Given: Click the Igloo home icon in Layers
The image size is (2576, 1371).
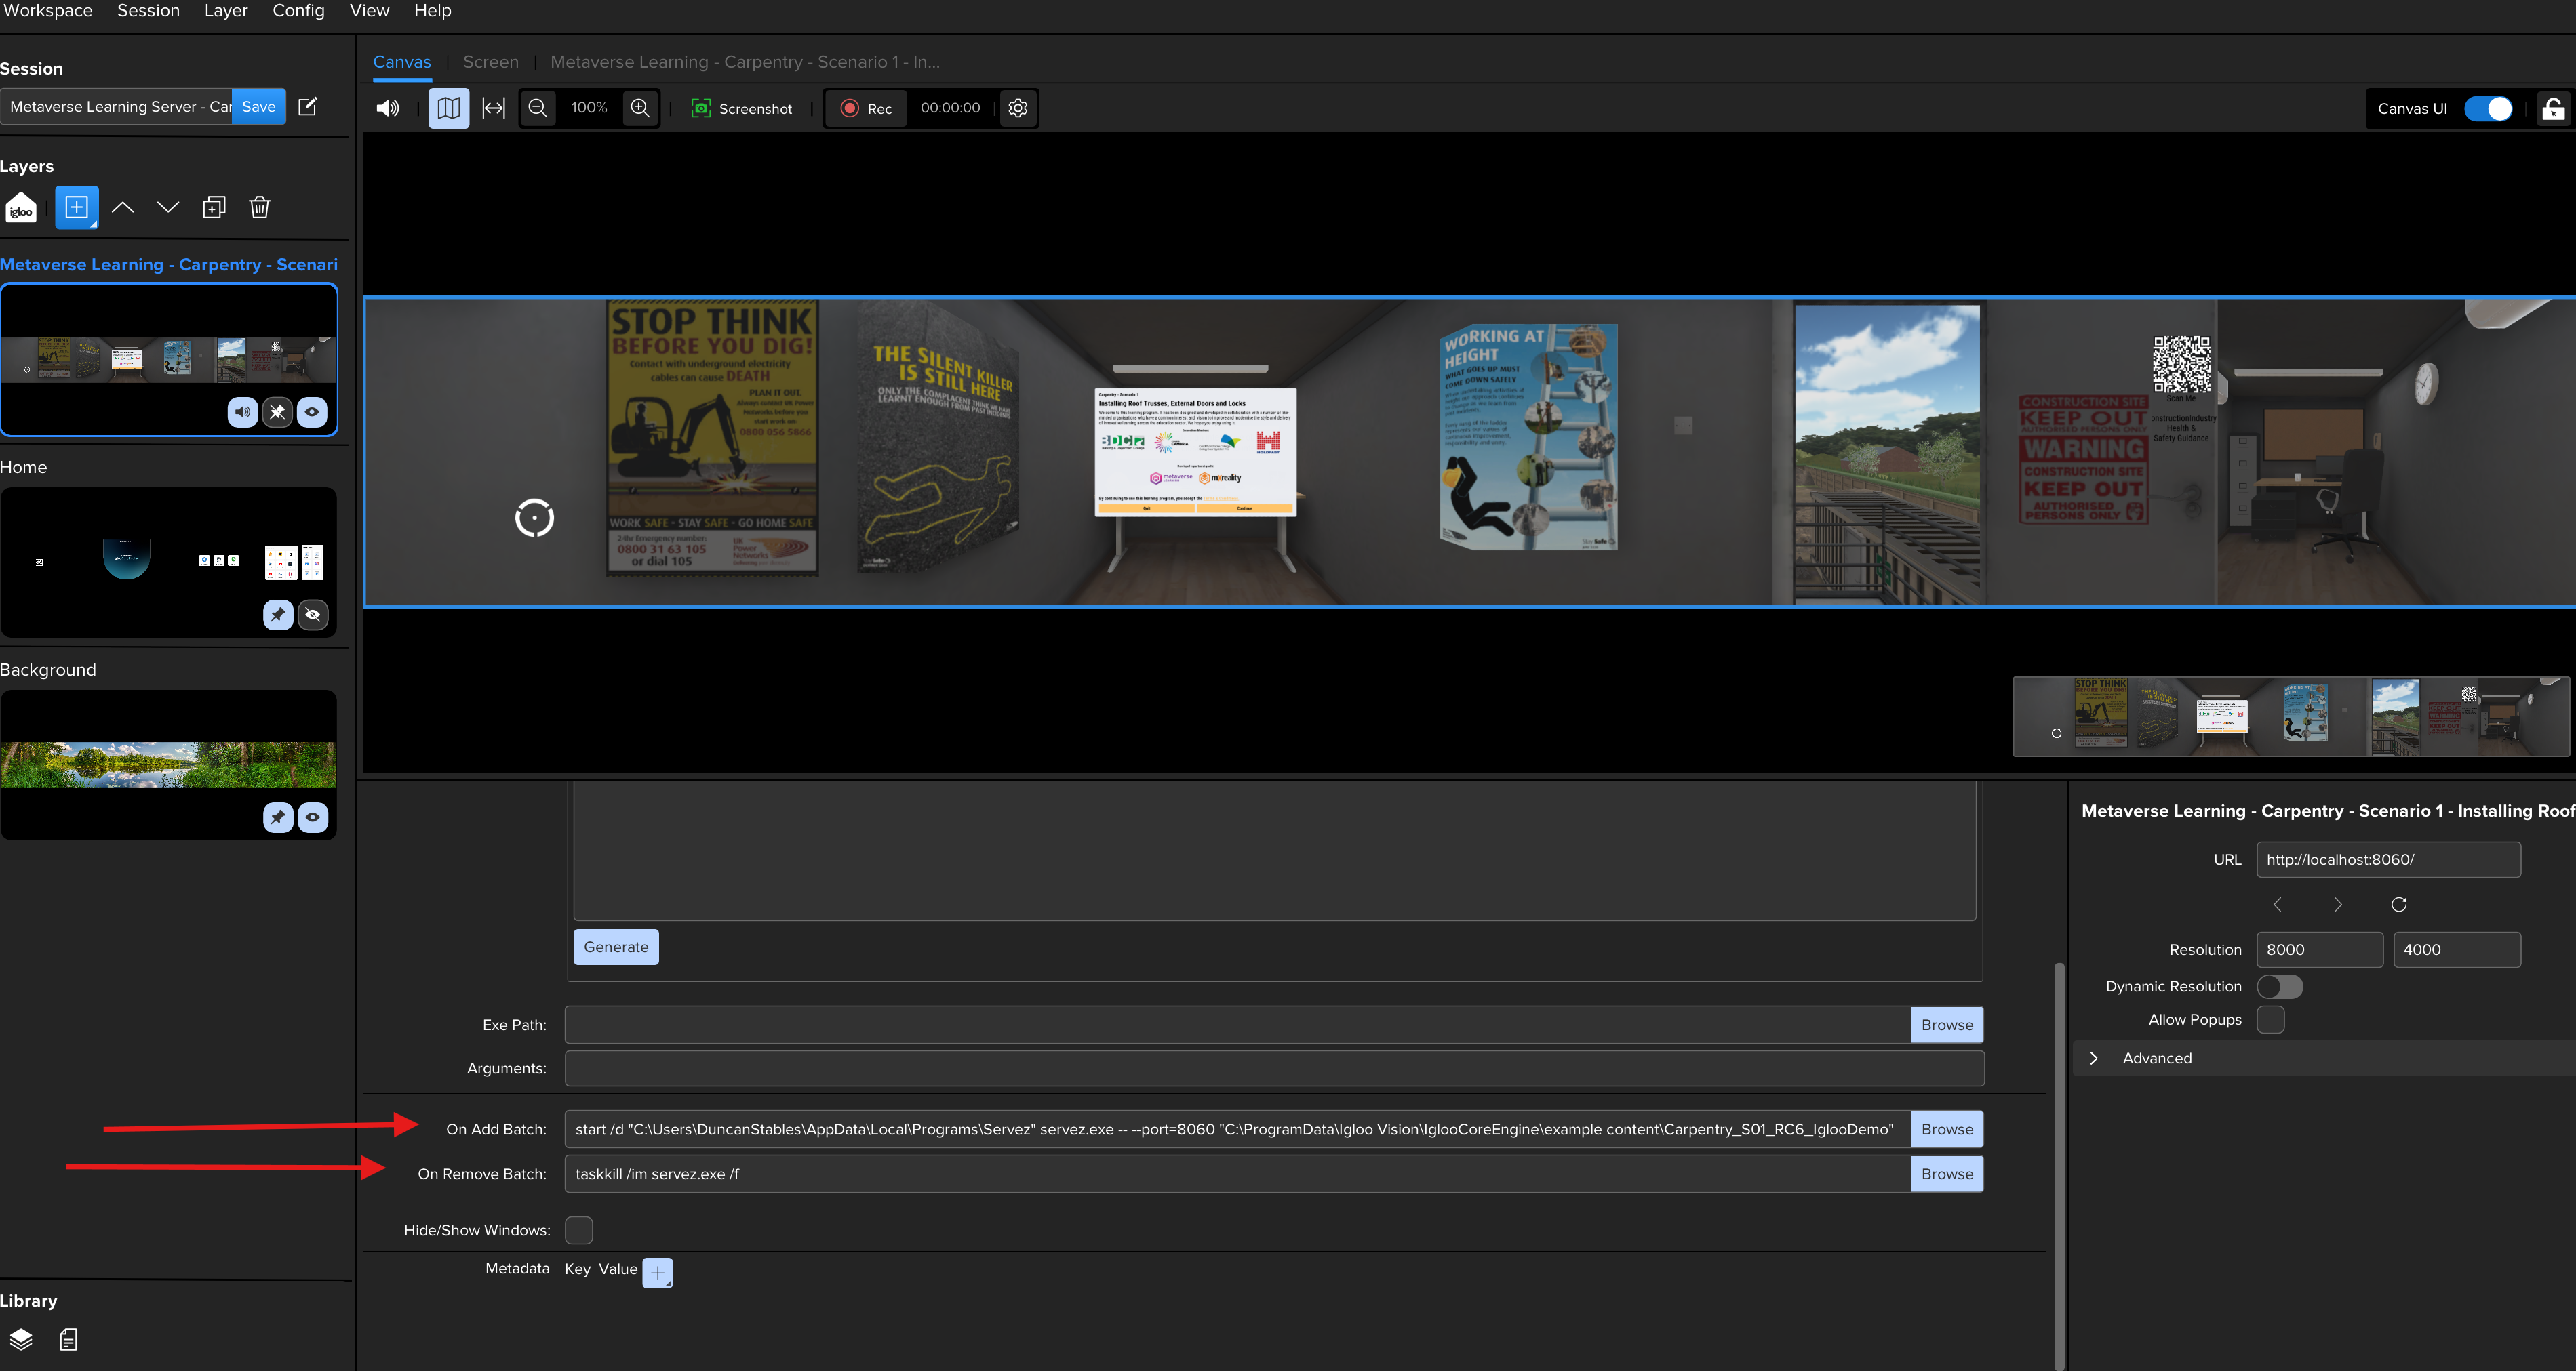Looking at the screenshot, I should point(21,208).
